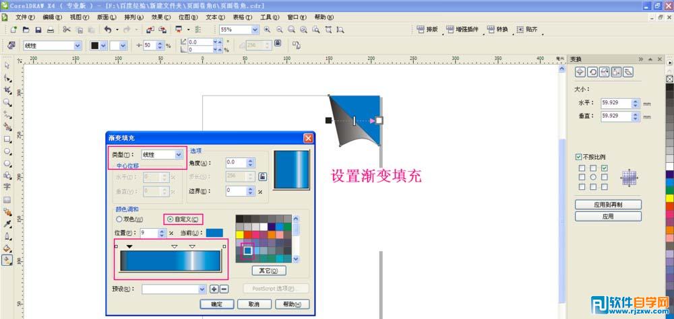
Task: Check the middle-left anchor point checkbox
Action: click(582, 177)
